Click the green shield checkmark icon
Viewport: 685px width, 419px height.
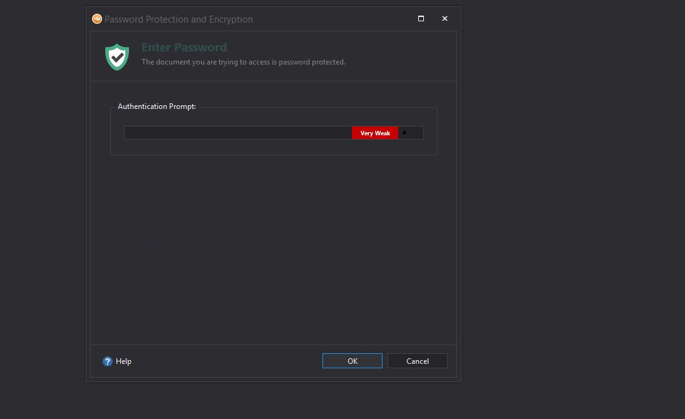coord(117,57)
